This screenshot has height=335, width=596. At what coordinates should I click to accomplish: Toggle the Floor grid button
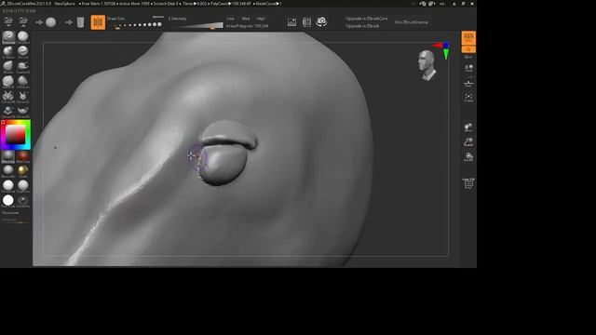468,83
